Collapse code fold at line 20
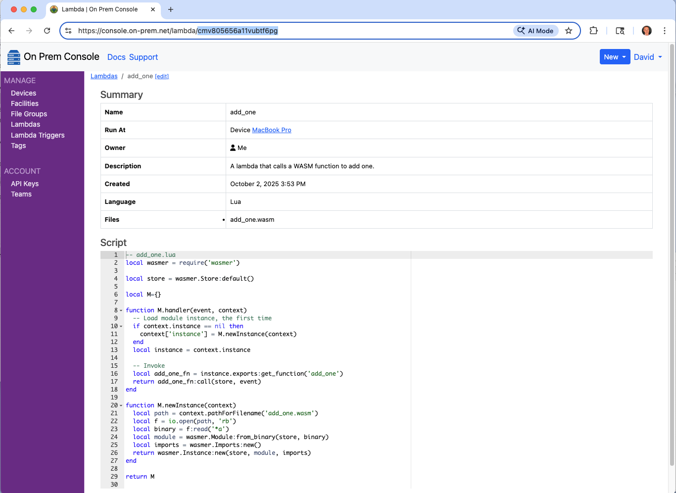This screenshot has width=676, height=493. pyautogui.click(x=121, y=406)
